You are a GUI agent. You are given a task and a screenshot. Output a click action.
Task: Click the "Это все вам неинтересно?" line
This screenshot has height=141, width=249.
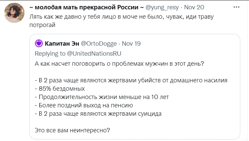(72, 130)
